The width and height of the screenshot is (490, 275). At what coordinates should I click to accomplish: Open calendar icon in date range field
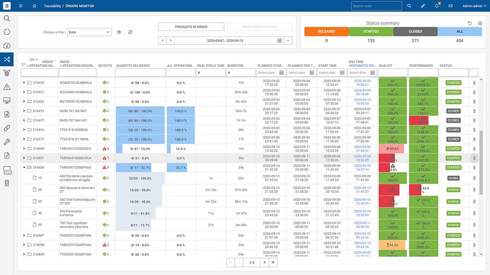(x=280, y=41)
